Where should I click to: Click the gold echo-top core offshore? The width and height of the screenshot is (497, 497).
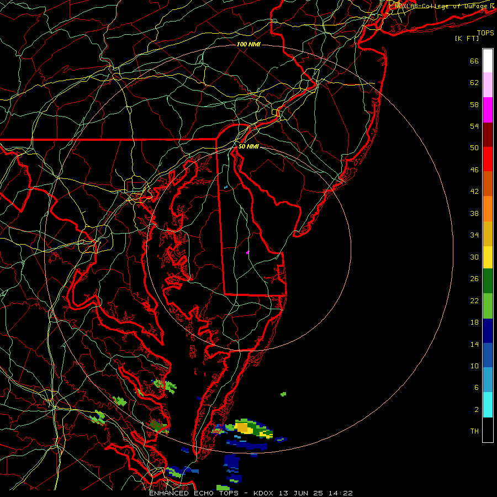242,427
